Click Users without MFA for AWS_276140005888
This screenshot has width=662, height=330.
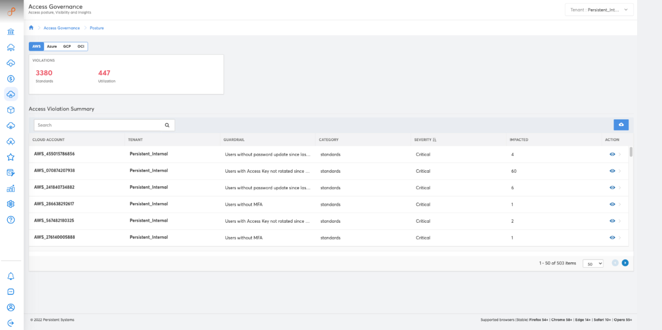coord(244,238)
